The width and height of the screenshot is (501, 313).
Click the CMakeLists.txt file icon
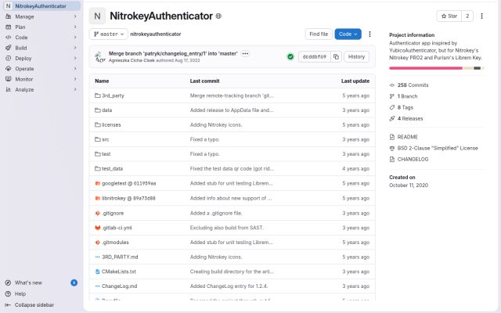pos(97,272)
